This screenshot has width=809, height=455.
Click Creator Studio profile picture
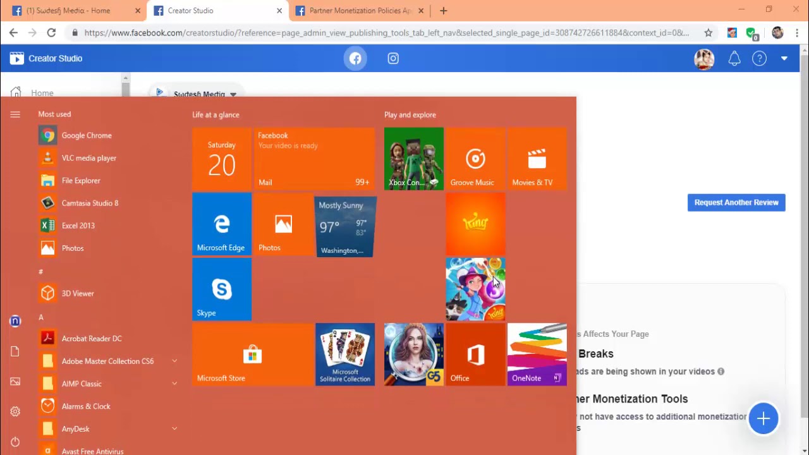(x=704, y=59)
